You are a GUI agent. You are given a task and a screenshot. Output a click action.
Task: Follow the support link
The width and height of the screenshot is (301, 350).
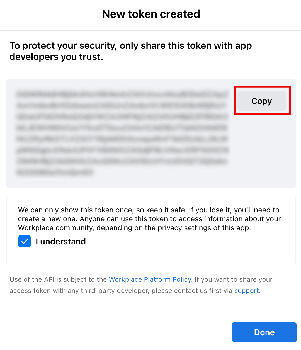[246, 291]
